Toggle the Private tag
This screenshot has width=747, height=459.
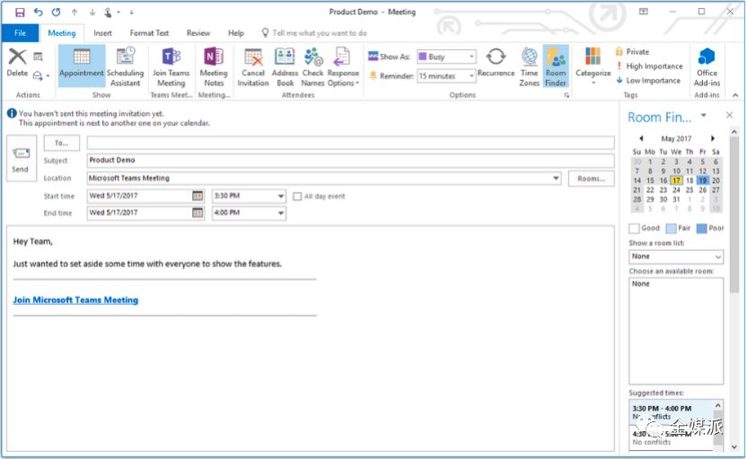[632, 51]
